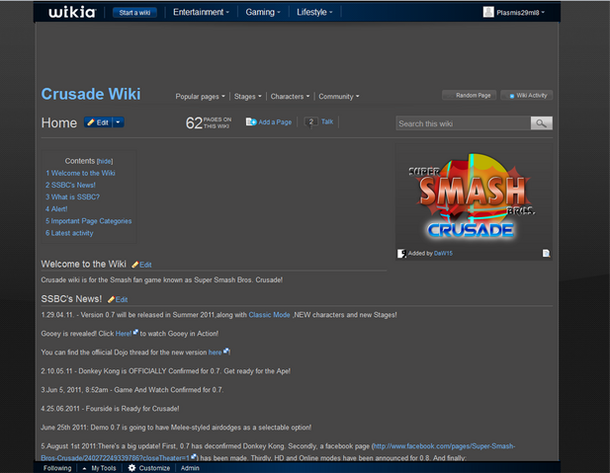Hide the Contents box

pos(105,161)
